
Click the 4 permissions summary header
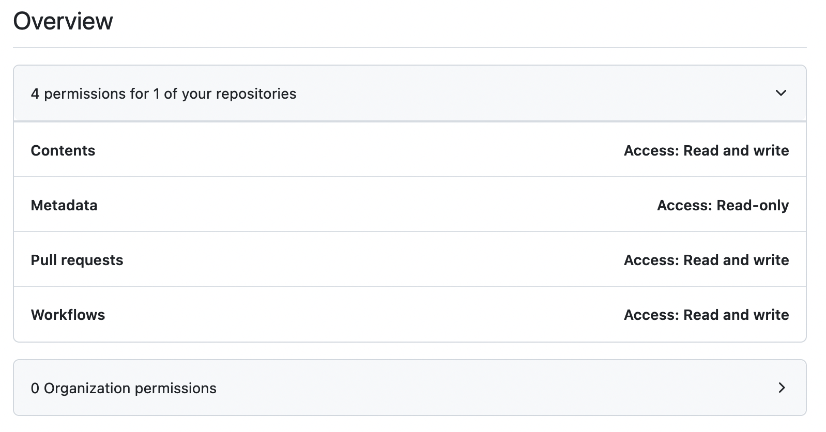pos(164,94)
